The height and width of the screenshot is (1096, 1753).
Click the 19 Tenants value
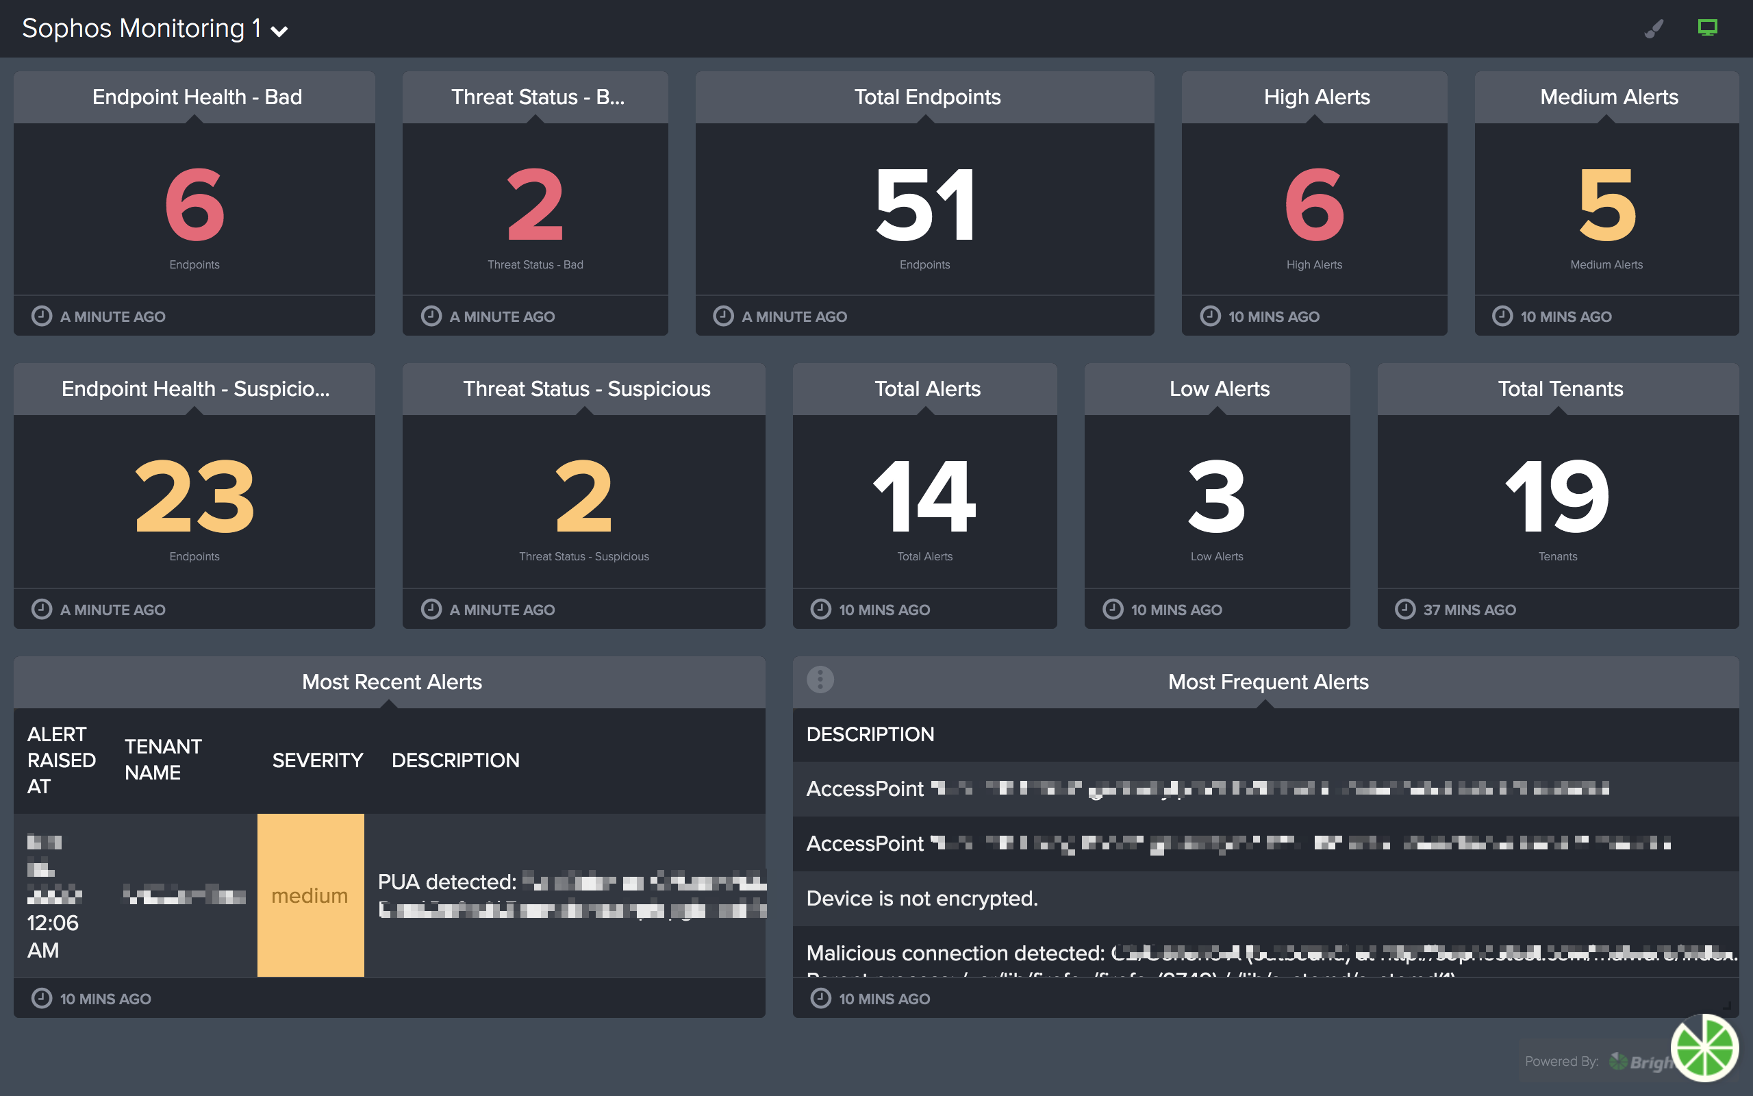click(1557, 497)
